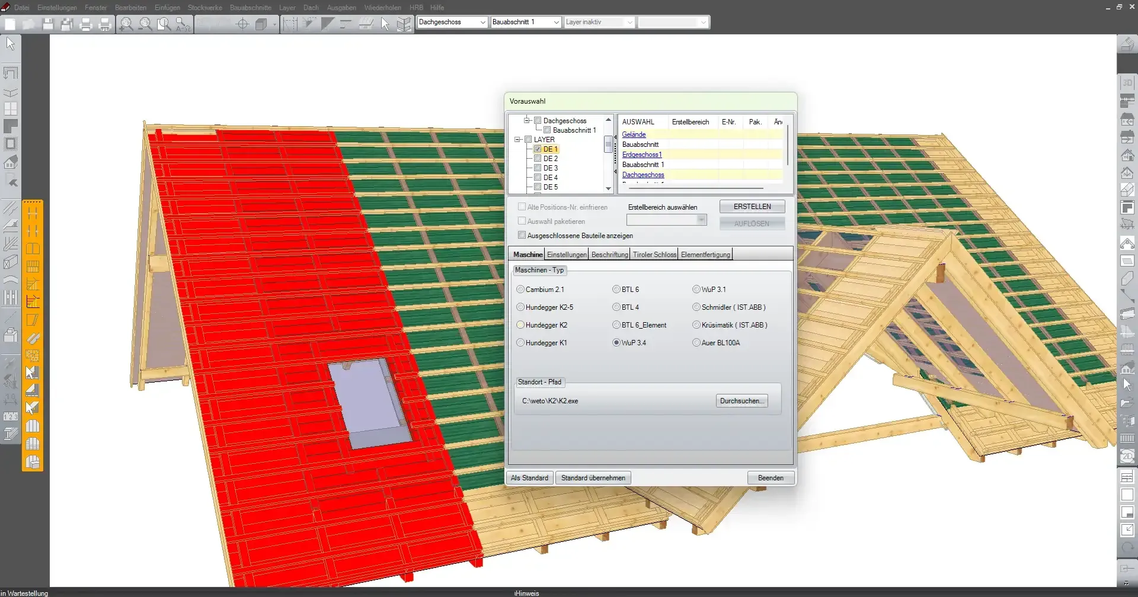The height and width of the screenshot is (597, 1138).
Task: Open the Bauabschnitt 1 dropdown
Action: coord(556,23)
